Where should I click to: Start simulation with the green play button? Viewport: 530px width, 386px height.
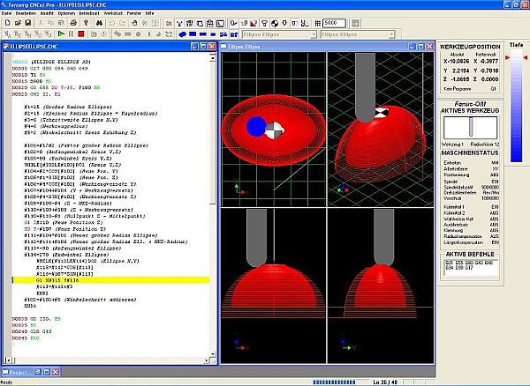click(x=62, y=34)
